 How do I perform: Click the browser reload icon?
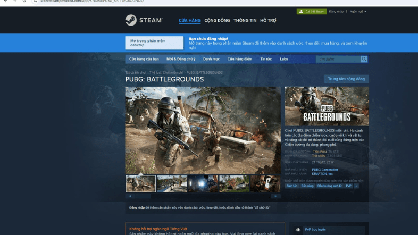[24, 1]
